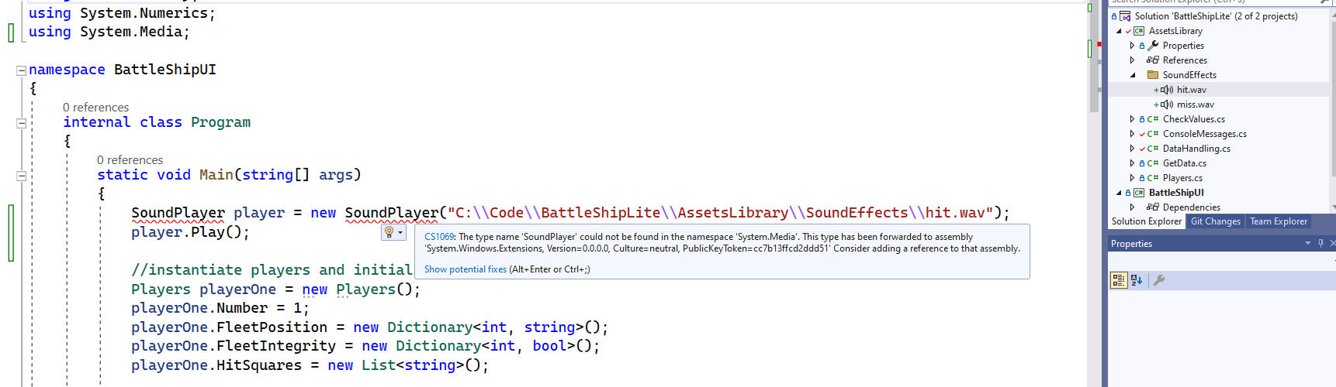
Task: Click the BattleShipUI project icon
Action: click(1139, 193)
